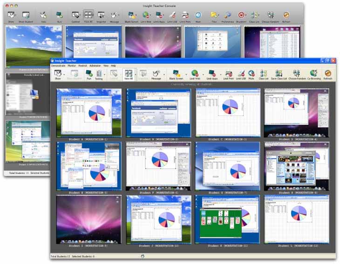Image resolution: width=340 pixels, height=264 pixels.
Task: Click Testing icon in Windows toolbar
Action: point(99,74)
